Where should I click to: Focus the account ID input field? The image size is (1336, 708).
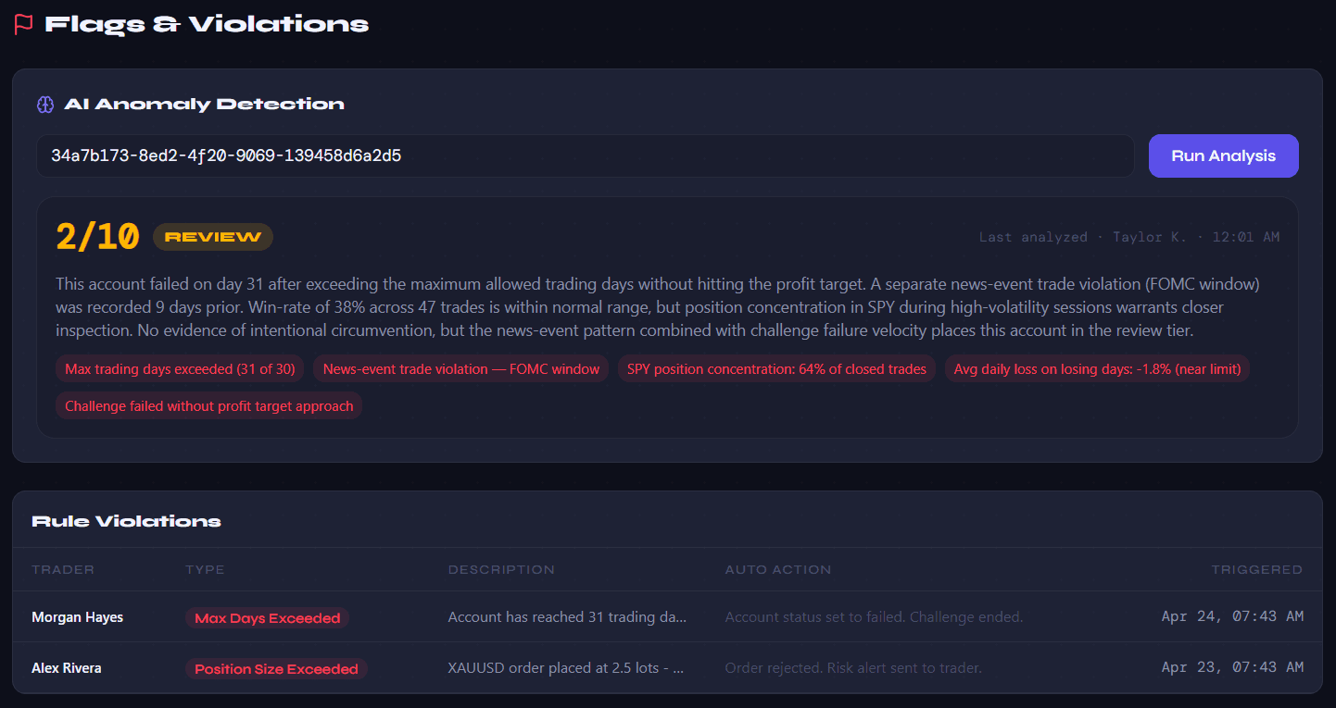tap(584, 155)
